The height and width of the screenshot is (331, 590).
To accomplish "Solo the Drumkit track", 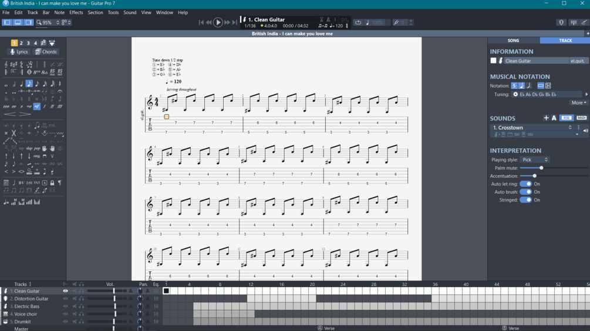I will click(81, 322).
